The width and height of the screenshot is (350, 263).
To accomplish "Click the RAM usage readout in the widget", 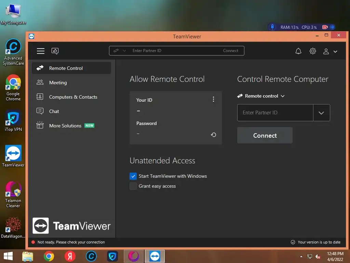I will pyautogui.click(x=289, y=27).
